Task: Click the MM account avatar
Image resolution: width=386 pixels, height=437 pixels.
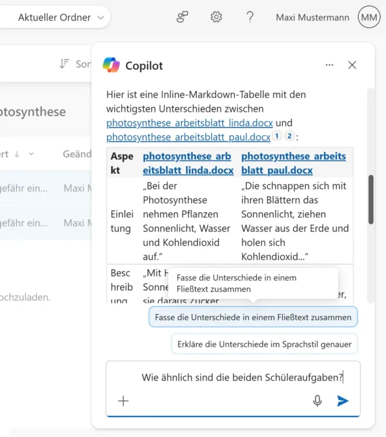Action: [369, 17]
